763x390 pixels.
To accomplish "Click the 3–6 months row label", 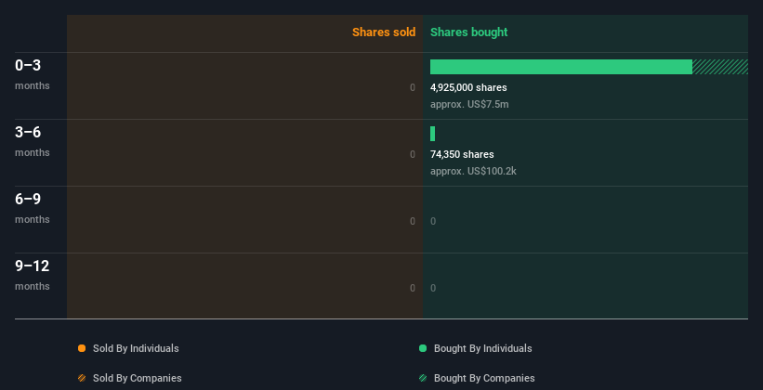I will 33,141.
